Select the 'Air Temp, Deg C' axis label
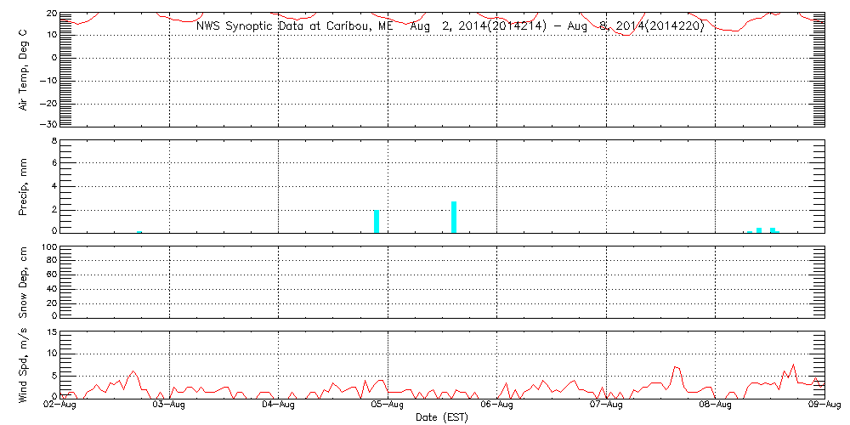The width and height of the screenshot is (850, 425). point(24,68)
